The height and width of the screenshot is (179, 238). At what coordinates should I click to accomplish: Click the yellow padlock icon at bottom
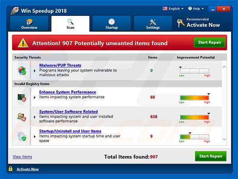click(10, 169)
